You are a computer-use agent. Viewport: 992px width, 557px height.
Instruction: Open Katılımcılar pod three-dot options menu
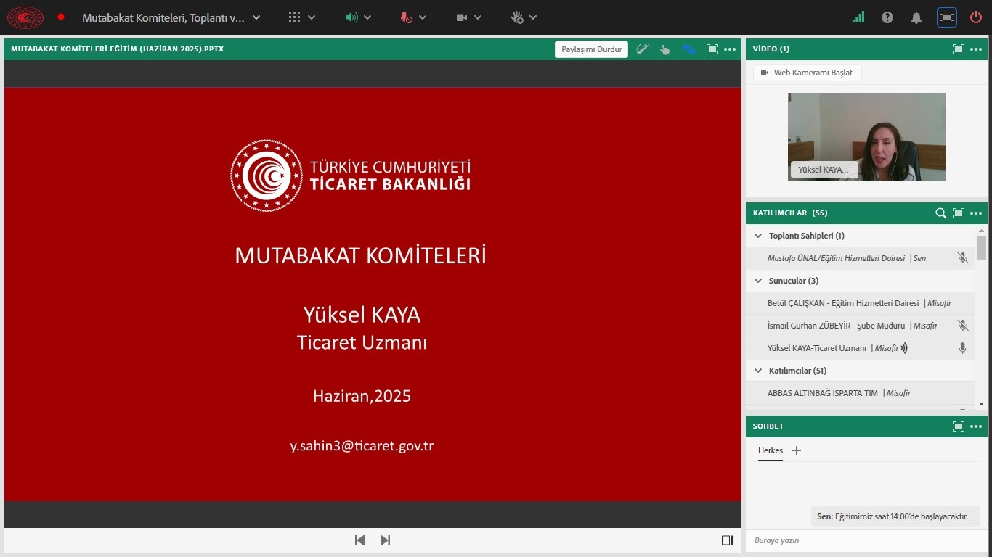(x=976, y=213)
